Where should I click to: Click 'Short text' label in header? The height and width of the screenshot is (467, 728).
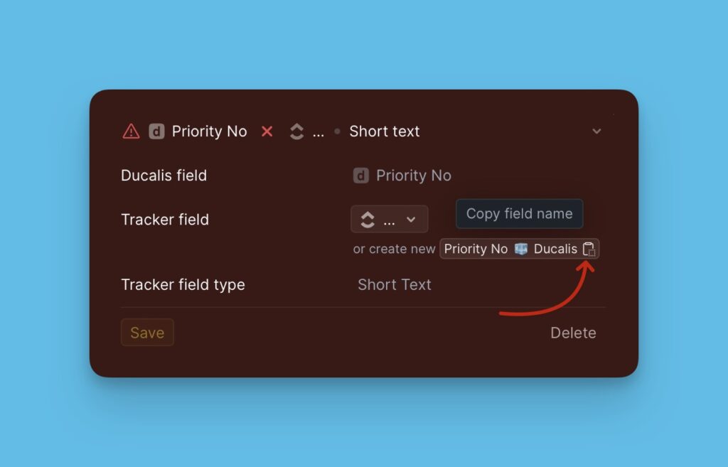(x=385, y=131)
